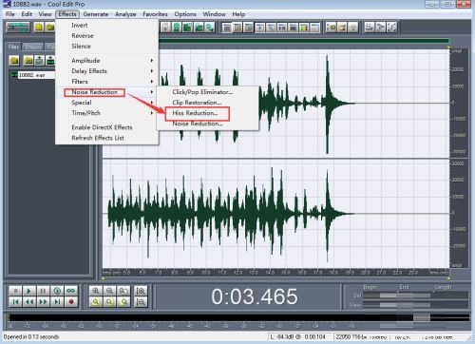Toggle the Play Looped infinity button
475x344 pixels.
point(71,291)
